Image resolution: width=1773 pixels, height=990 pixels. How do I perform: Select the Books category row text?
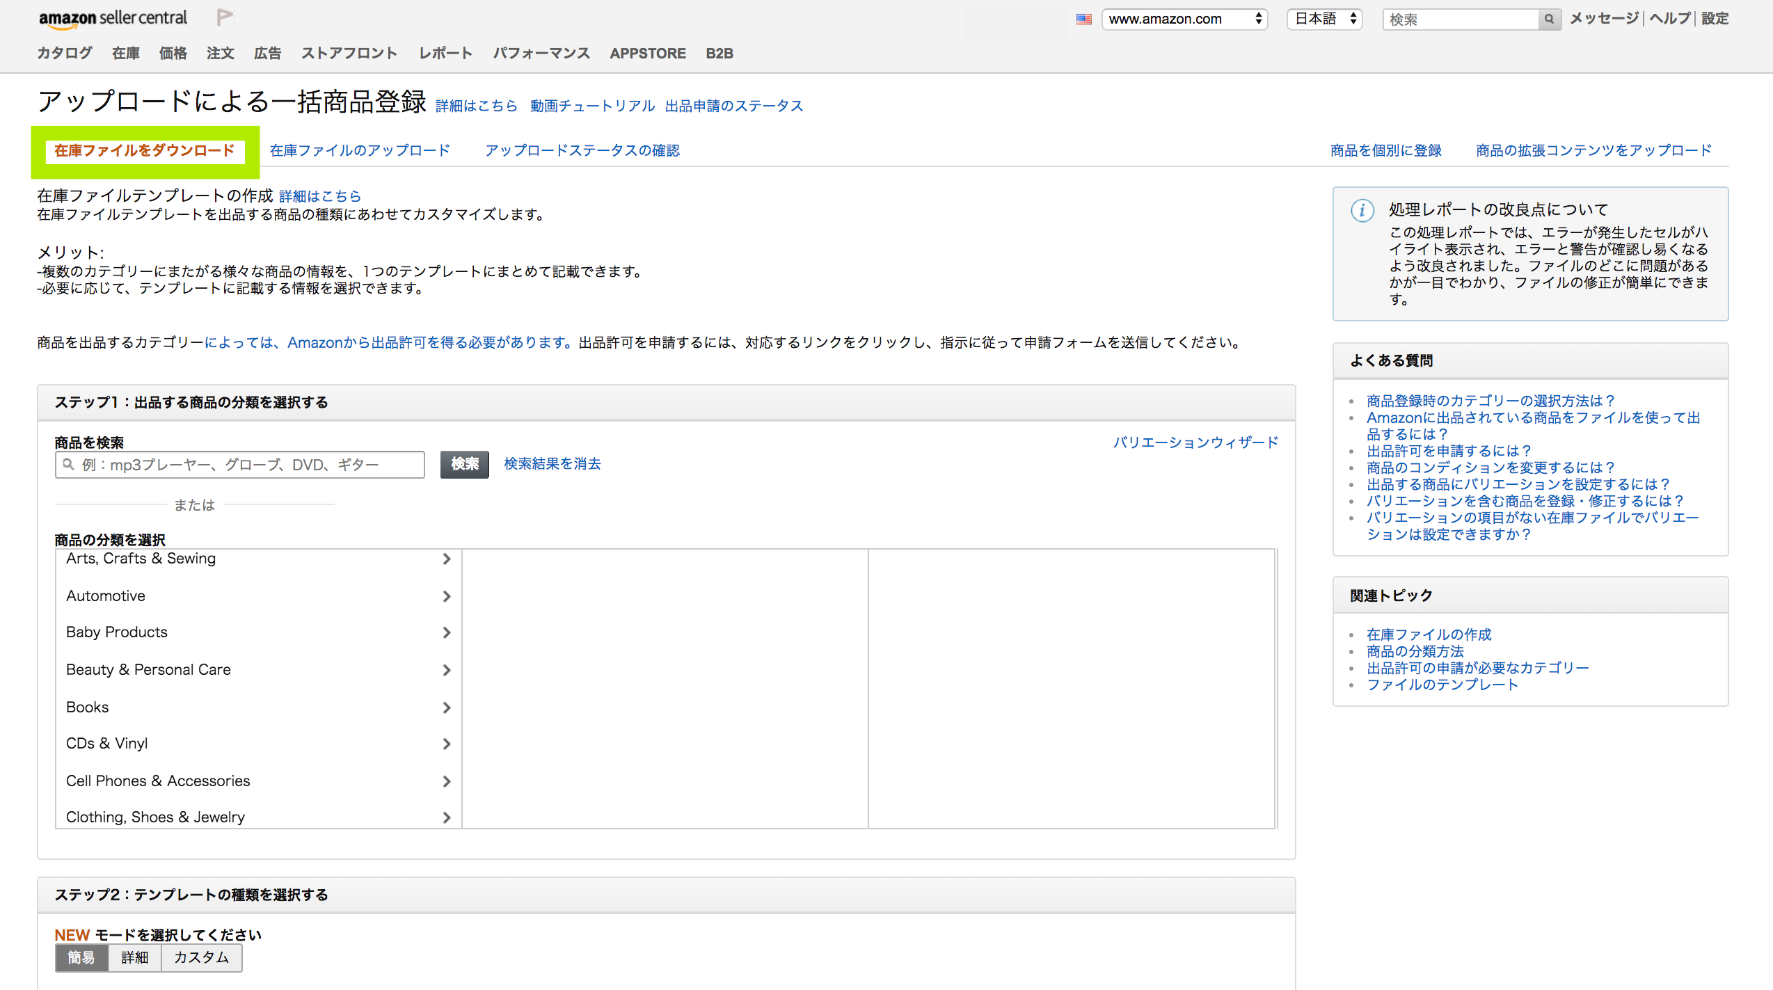[88, 708]
